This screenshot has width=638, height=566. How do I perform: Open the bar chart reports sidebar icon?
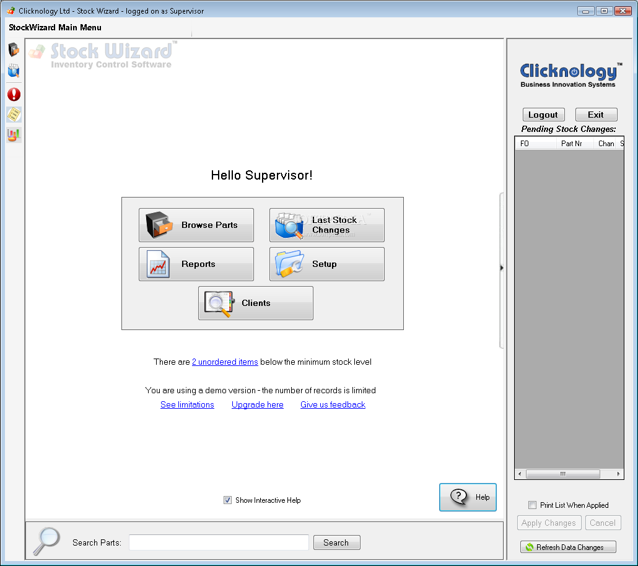click(x=14, y=135)
